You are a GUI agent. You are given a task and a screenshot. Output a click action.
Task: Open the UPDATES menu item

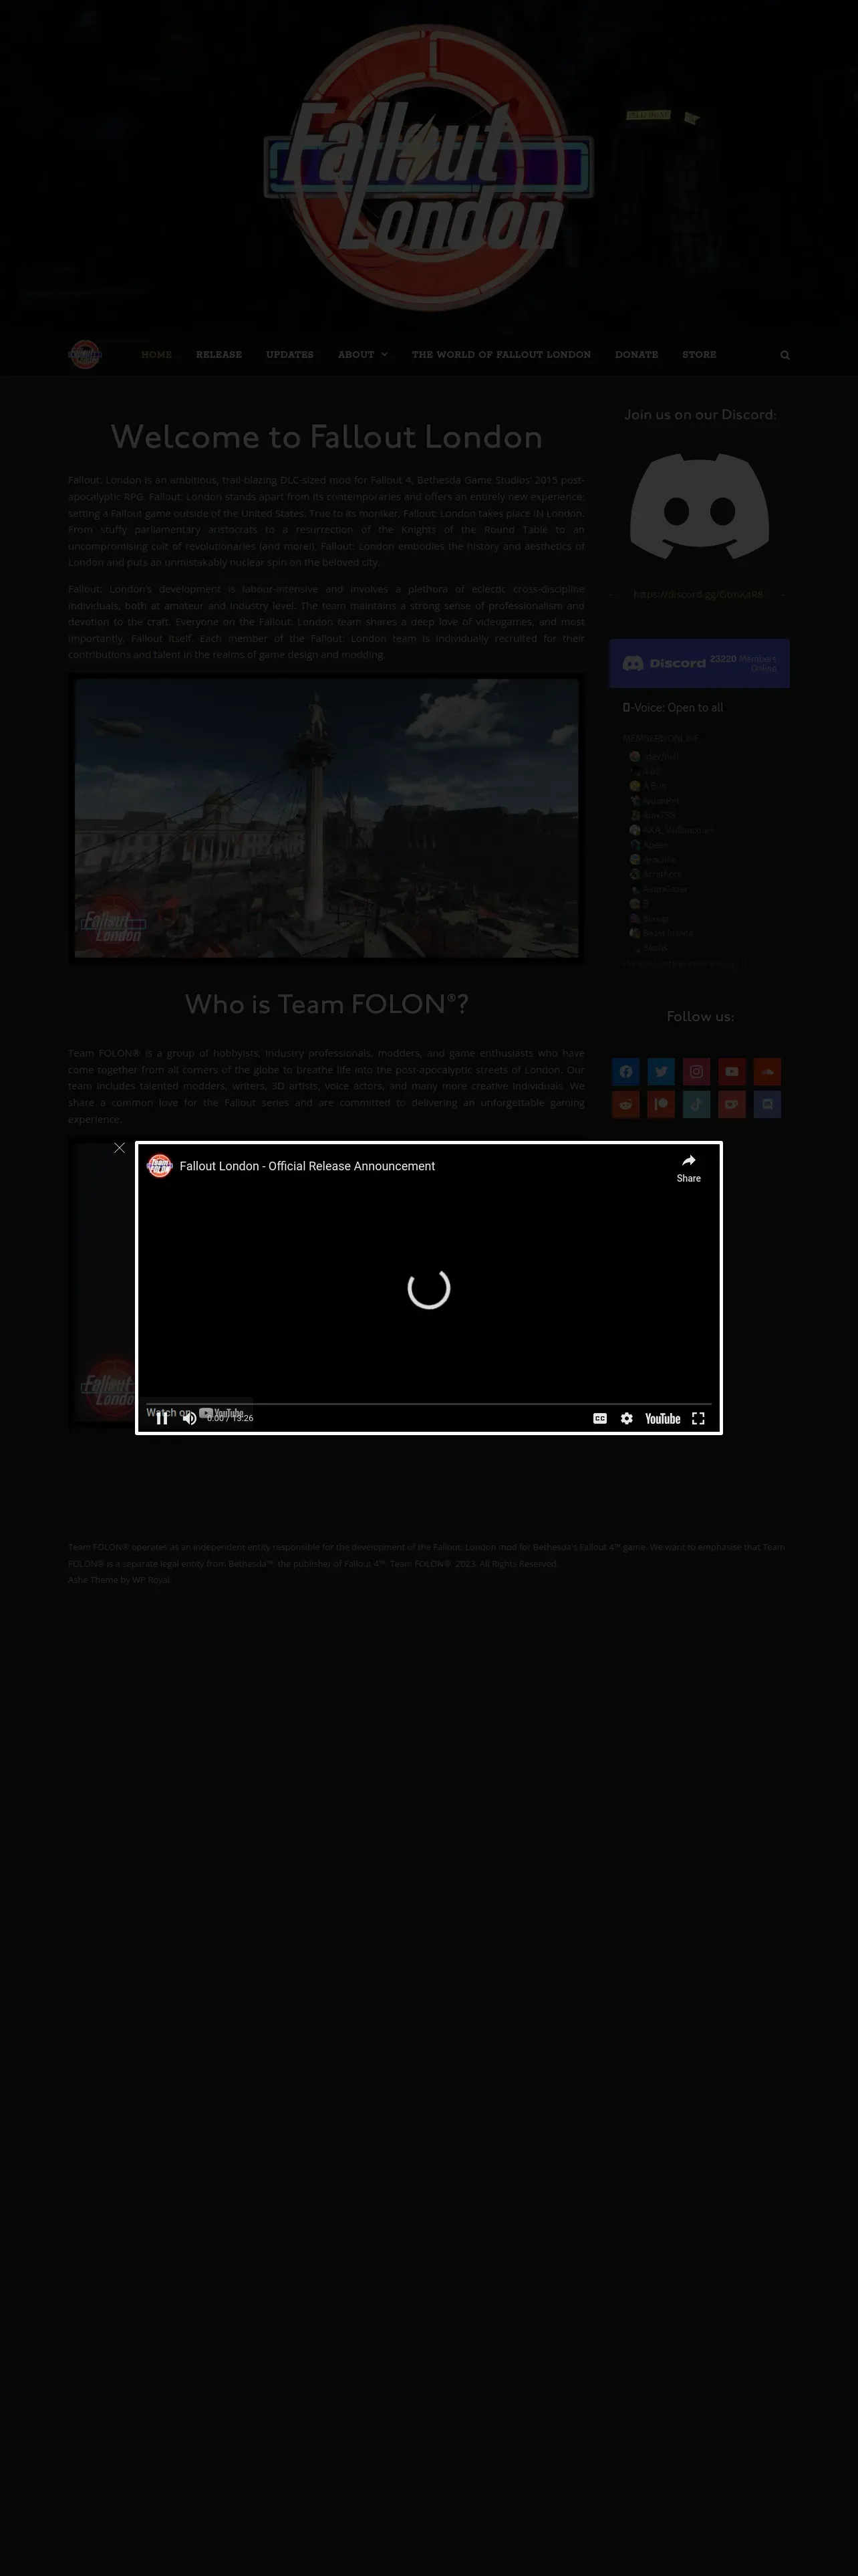[289, 355]
